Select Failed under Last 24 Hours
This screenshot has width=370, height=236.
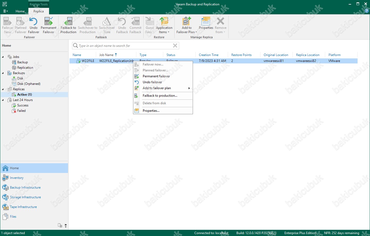click(x=21, y=111)
